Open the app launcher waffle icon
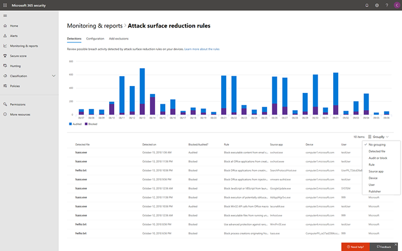Viewport: 402px width, 251px height. pyautogui.click(x=5, y=5)
